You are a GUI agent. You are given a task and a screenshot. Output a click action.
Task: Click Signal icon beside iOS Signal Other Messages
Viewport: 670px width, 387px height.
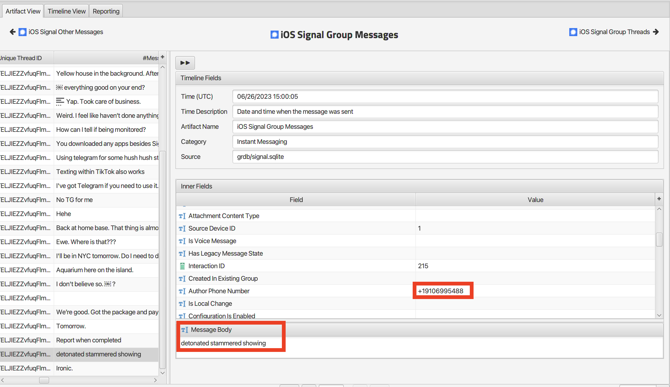coord(22,32)
